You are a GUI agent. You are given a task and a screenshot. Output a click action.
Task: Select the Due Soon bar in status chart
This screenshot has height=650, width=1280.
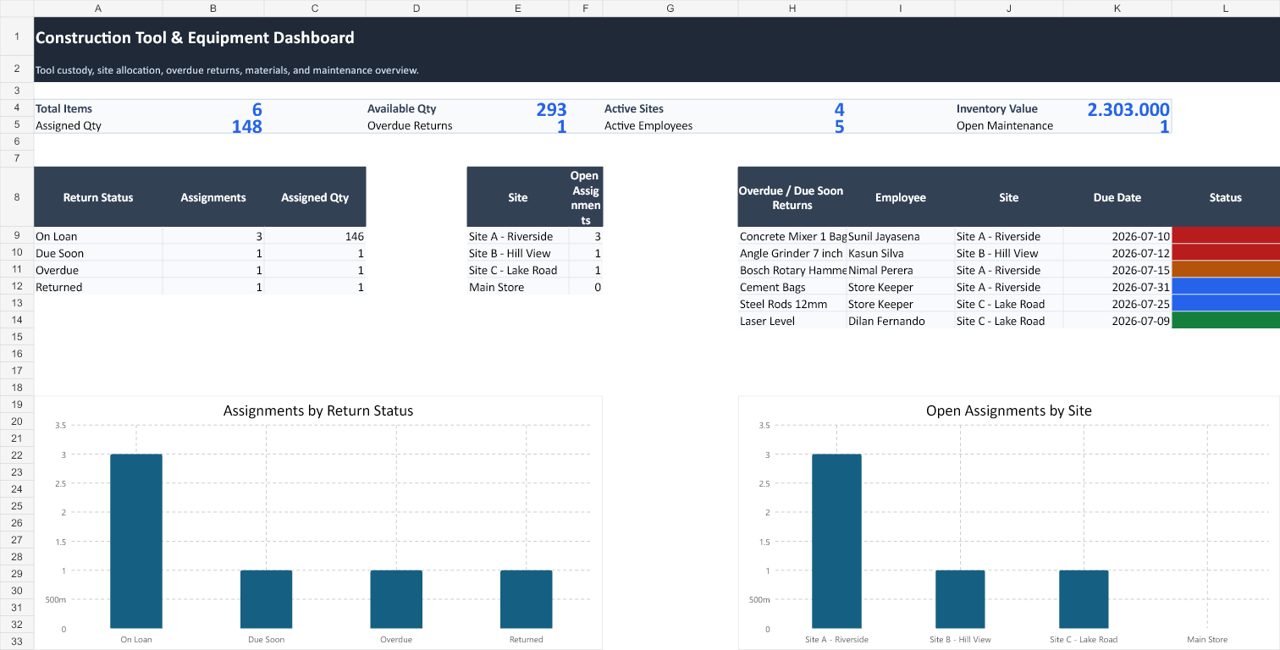pyautogui.click(x=266, y=599)
